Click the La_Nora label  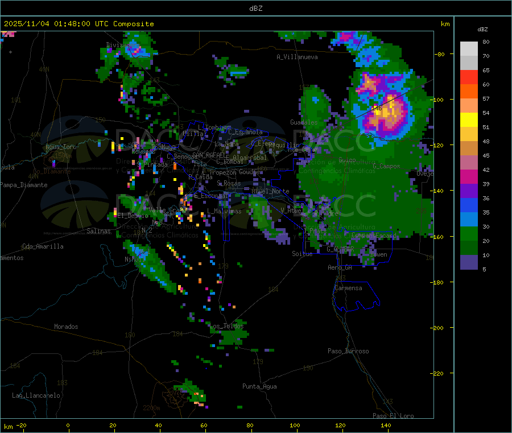[x=226, y=144]
